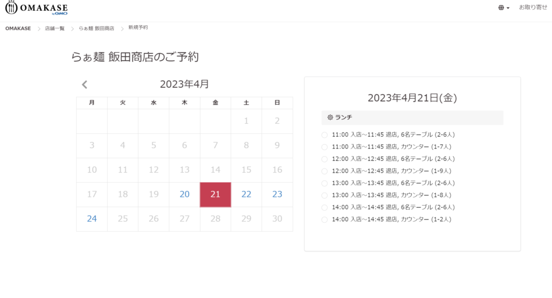Viewport: 552px width, 298px height.
Task: Pick 13:00 counter (1-8人) slot
Action: pyautogui.click(x=325, y=195)
